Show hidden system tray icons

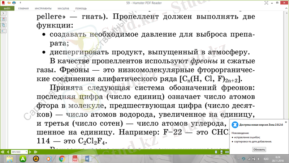(238, 159)
